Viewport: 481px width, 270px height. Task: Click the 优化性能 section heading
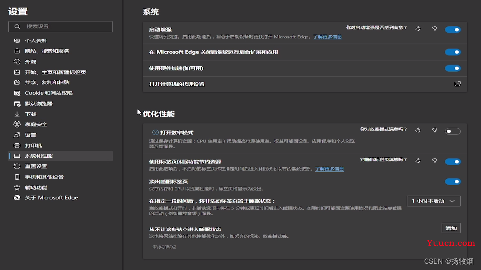(x=158, y=114)
